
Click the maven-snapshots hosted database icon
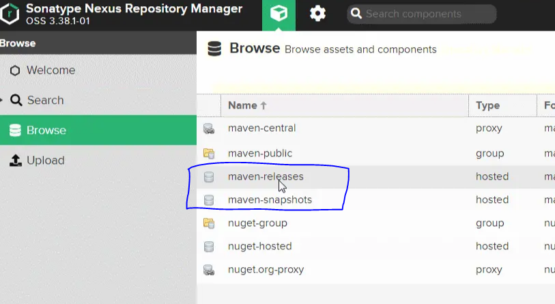(x=209, y=200)
